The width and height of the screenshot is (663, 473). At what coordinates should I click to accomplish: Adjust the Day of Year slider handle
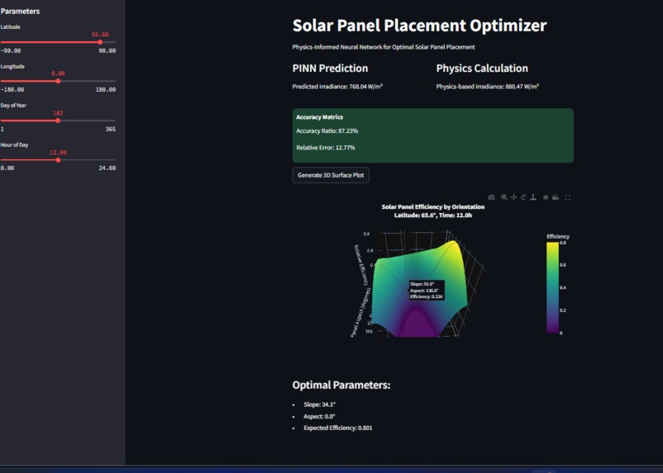tap(58, 121)
